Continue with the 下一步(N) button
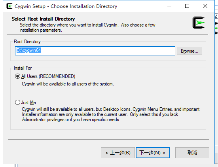218x167 pixels. point(152,153)
